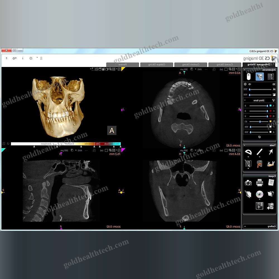This screenshot has height=279, width=279.
Task: Click the circled dot icon in top toolbar
Action: [31, 58]
